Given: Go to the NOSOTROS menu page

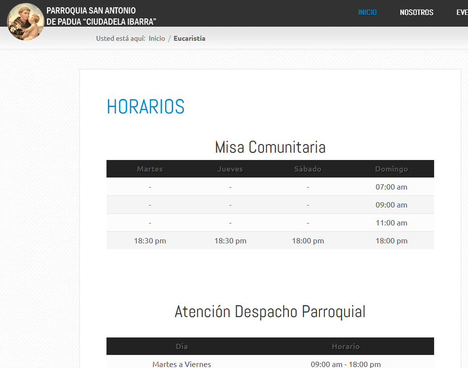Looking at the screenshot, I should point(416,13).
